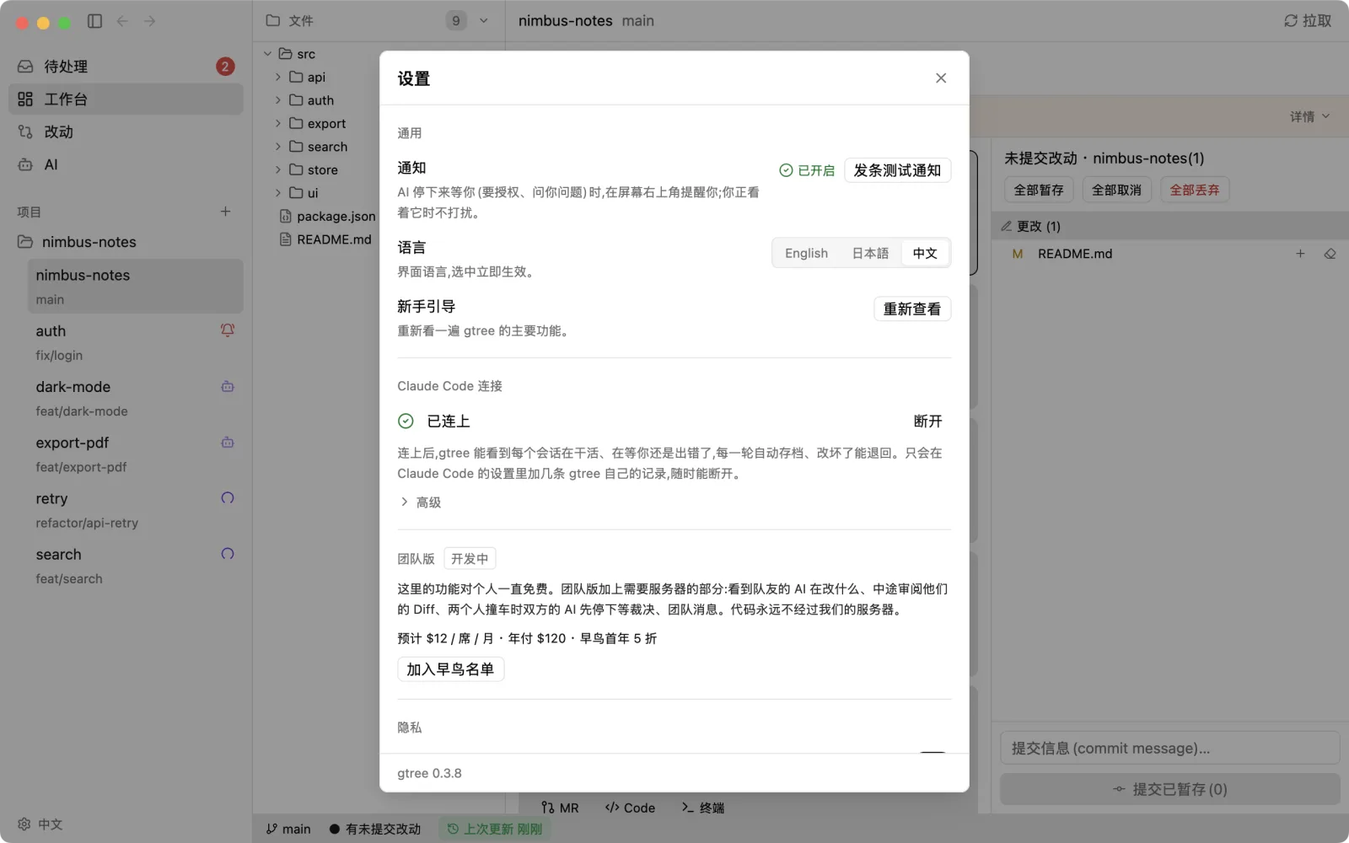Image resolution: width=1349 pixels, height=843 pixels.
Task: Open 改动 changes view
Action: [126, 132]
